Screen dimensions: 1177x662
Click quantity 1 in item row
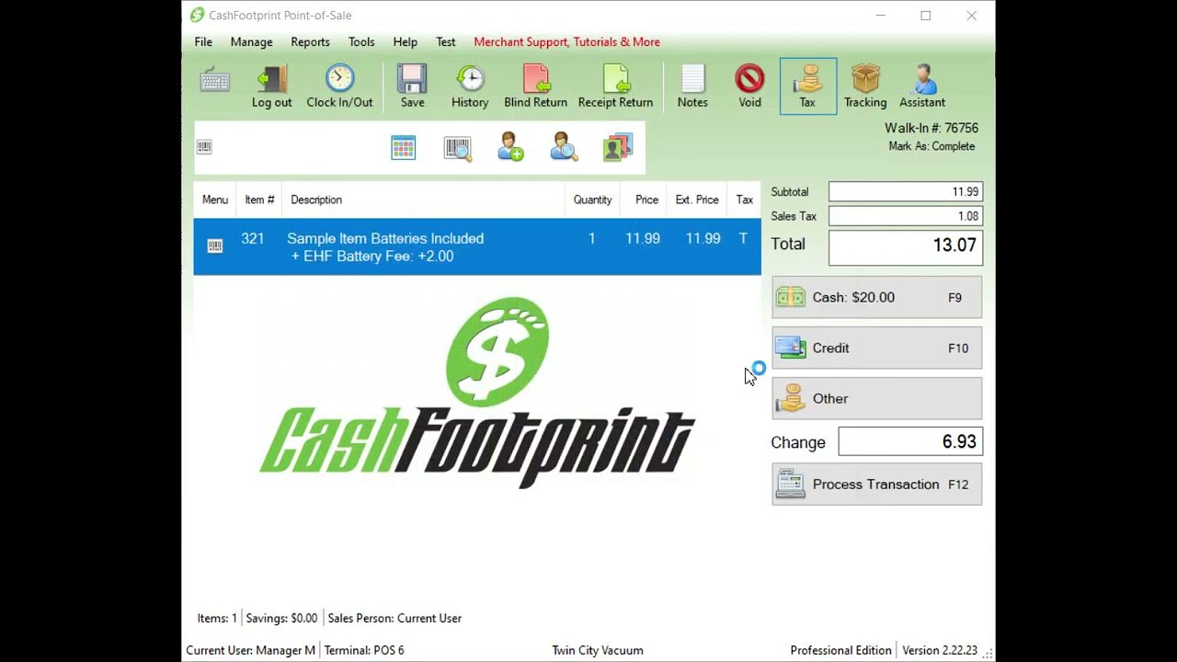click(x=591, y=238)
